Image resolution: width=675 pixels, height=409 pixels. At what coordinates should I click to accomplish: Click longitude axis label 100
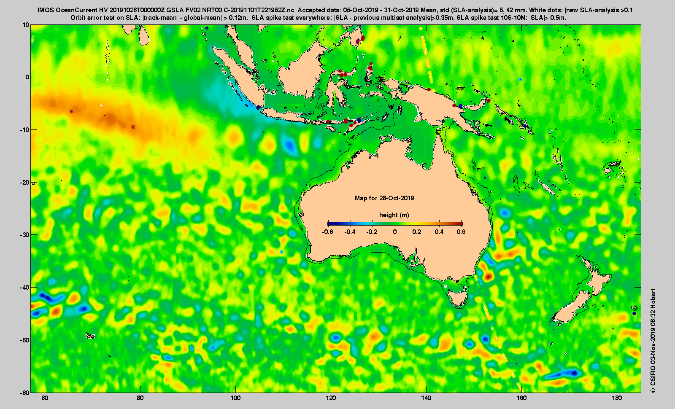[x=235, y=398]
